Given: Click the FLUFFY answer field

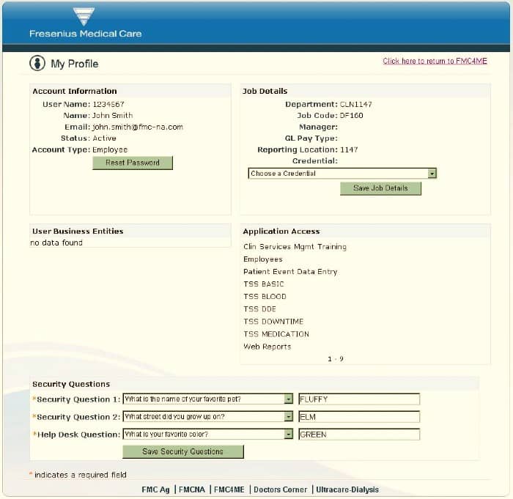Looking at the screenshot, I should (359, 399).
